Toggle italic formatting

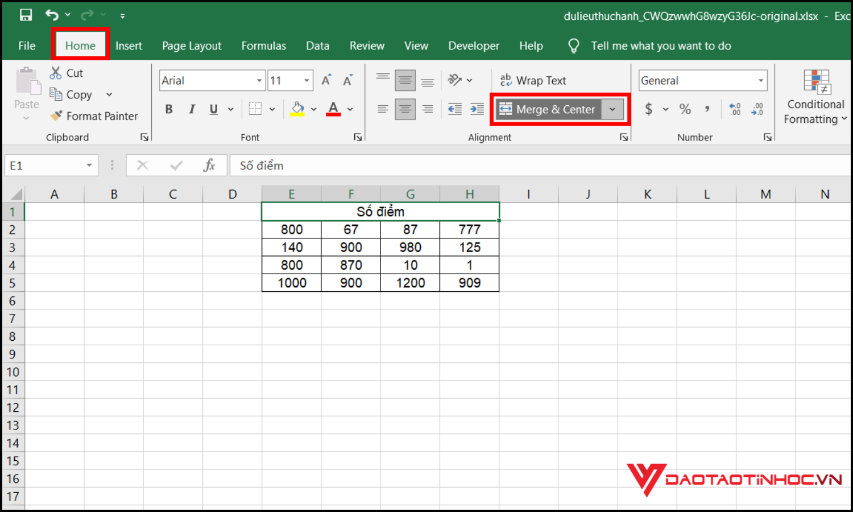point(192,109)
